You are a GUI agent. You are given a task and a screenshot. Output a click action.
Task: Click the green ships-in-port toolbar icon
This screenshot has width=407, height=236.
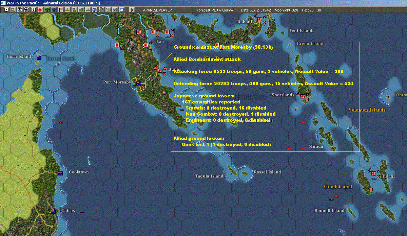pos(88,10)
